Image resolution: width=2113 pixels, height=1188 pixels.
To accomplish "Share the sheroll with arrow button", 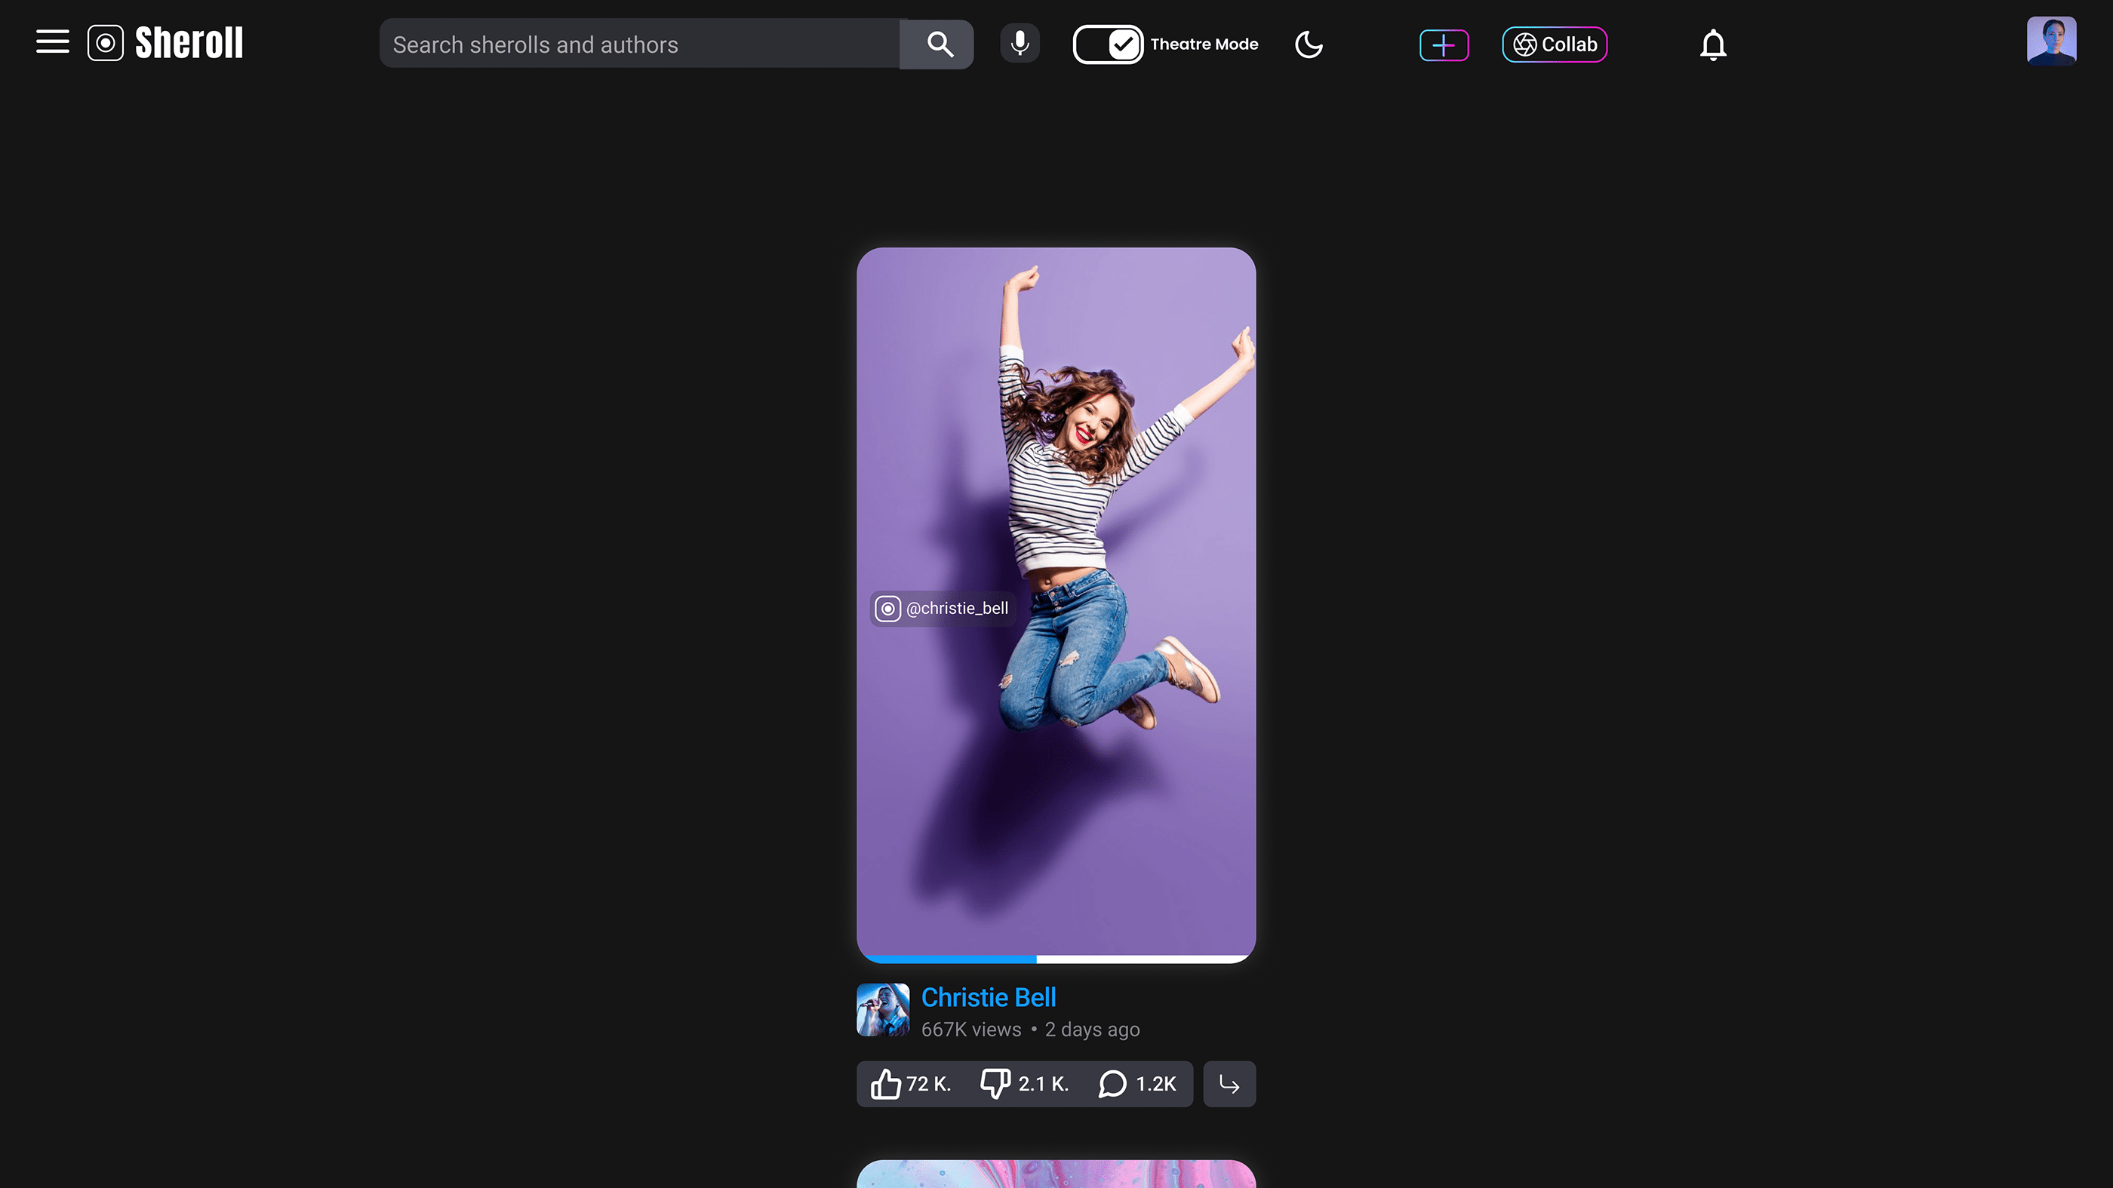I will pyautogui.click(x=1229, y=1084).
